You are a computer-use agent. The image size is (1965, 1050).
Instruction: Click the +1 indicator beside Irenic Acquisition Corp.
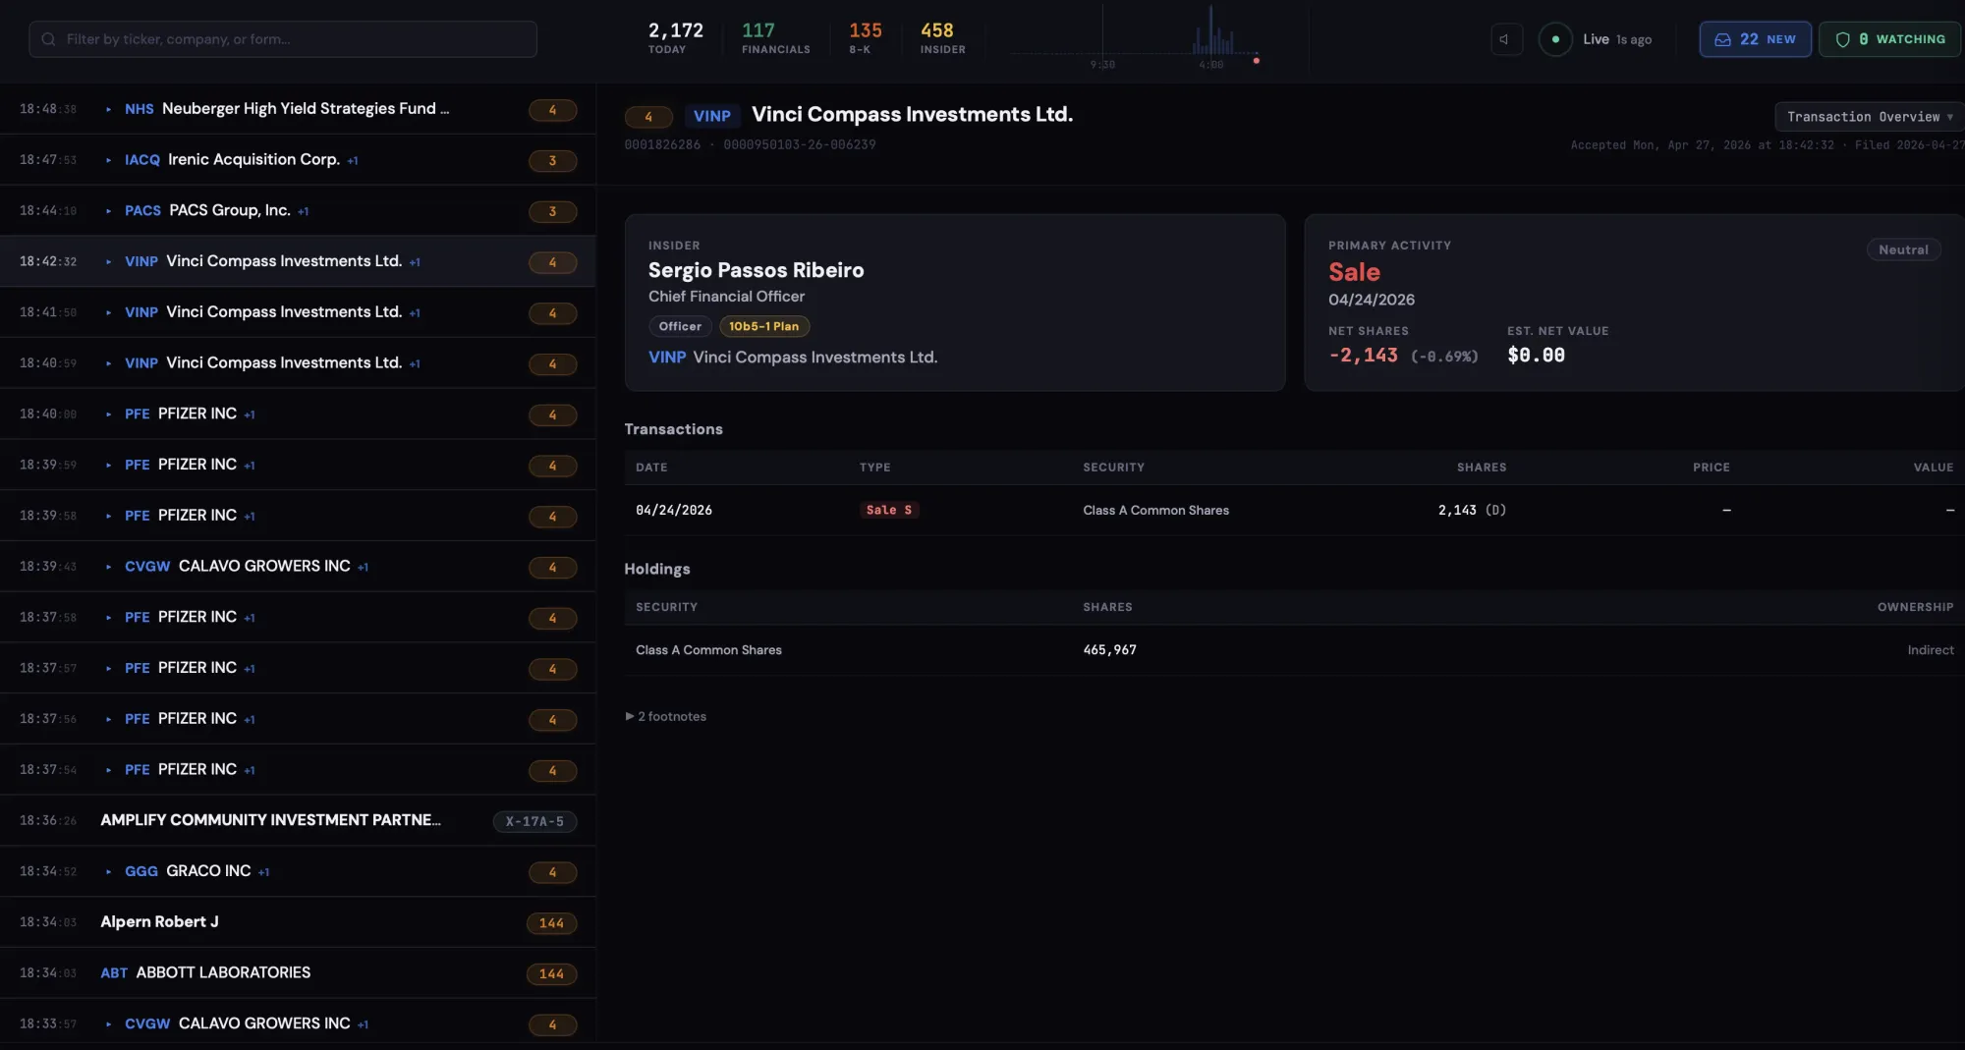tap(353, 161)
